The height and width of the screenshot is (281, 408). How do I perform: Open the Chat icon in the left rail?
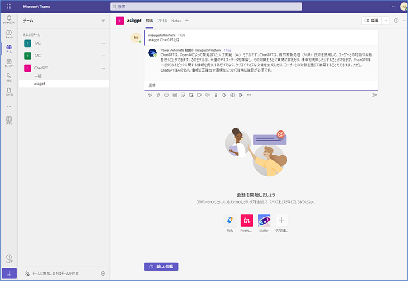[x=9, y=34]
